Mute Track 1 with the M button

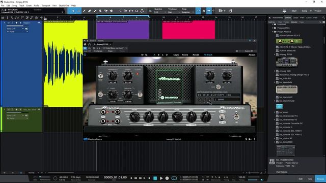[x=9, y=23]
